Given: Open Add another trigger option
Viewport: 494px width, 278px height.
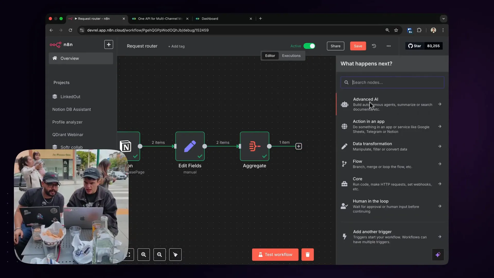Looking at the screenshot, I should pos(392,237).
